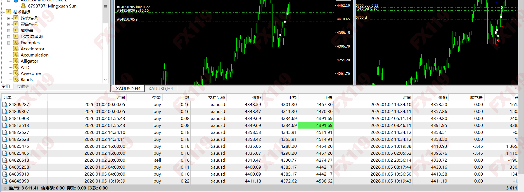524x192 pixels.
Task: Collapse the 技术指标 tree node
Action: pyautogui.click(x=2, y=12)
